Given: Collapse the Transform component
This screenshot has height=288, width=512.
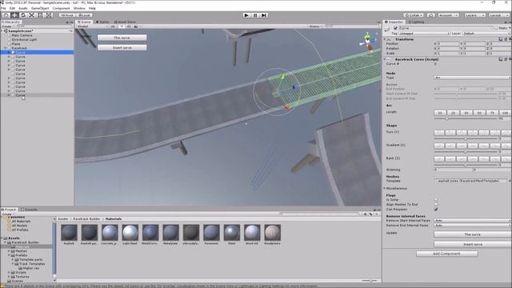Looking at the screenshot, I should [385, 39].
